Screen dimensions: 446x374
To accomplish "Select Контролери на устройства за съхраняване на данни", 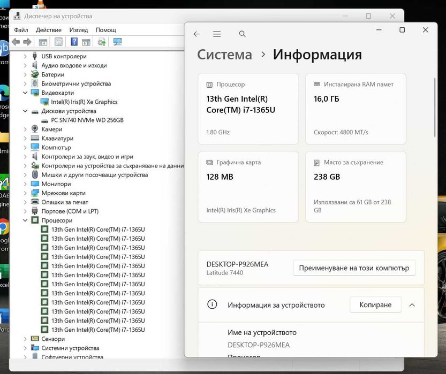I will pyautogui.click(x=112, y=166).
